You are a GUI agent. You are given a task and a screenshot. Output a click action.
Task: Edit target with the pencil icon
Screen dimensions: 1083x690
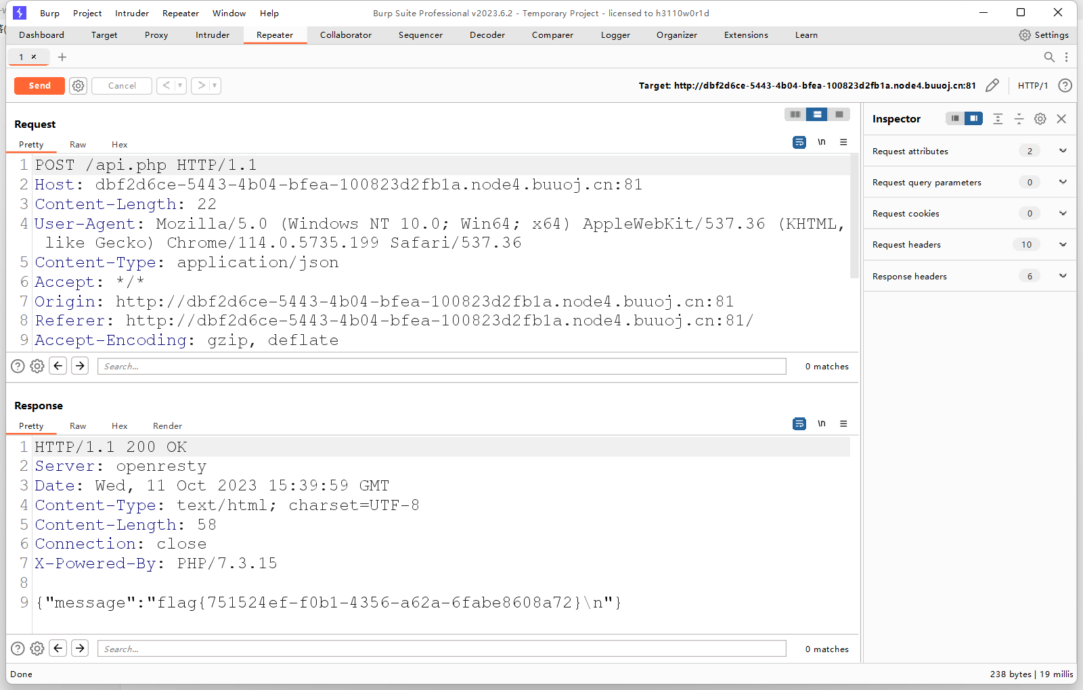(992, 85)
